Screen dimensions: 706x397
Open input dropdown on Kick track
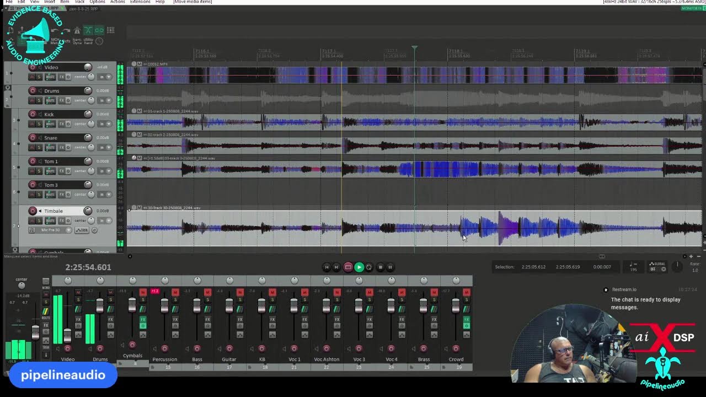tap(105, 124)
